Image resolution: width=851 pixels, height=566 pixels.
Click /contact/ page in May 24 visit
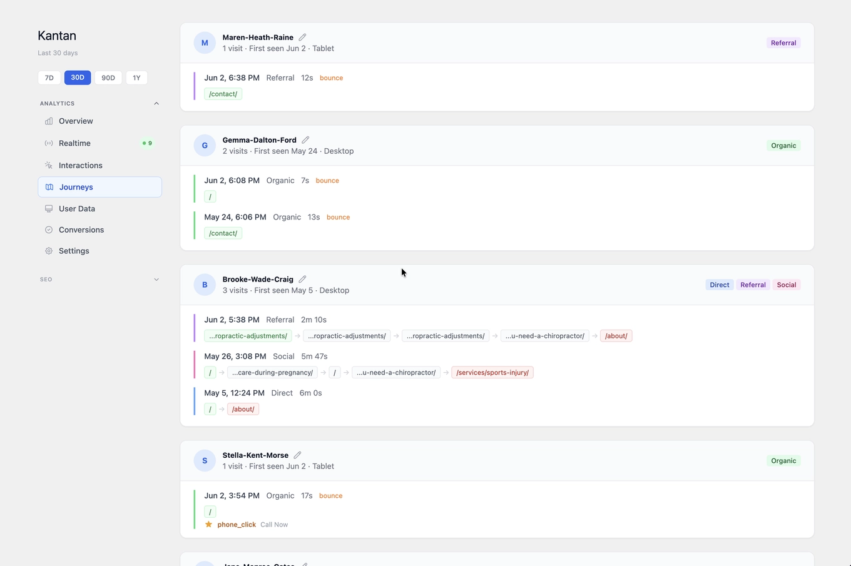223,233
